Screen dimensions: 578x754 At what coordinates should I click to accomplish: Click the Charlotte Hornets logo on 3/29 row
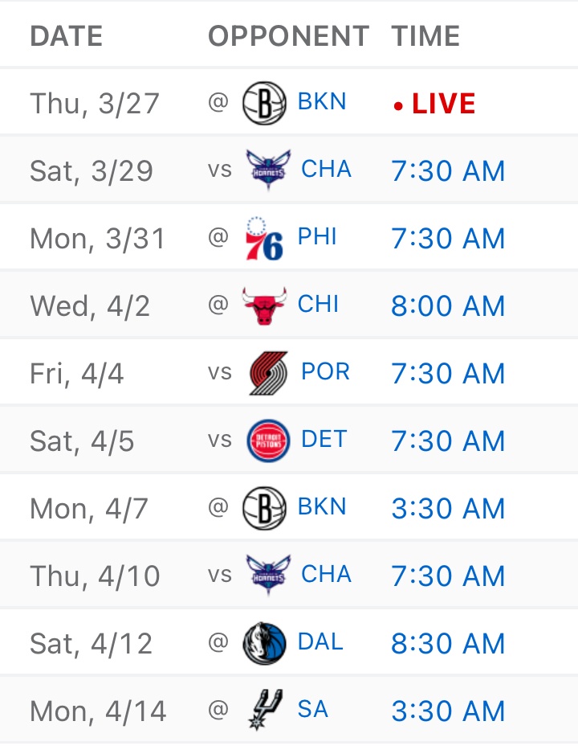pyautogui.click(x=269, y=170)
